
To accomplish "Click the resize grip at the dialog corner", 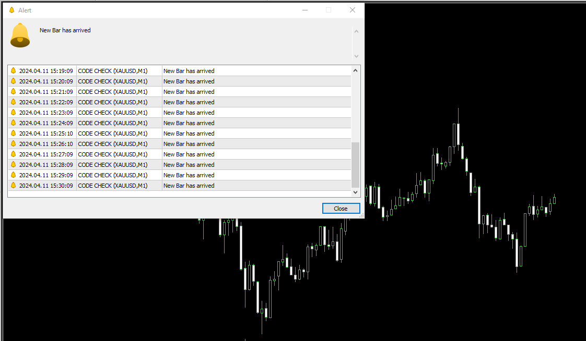I will [361, 216].
